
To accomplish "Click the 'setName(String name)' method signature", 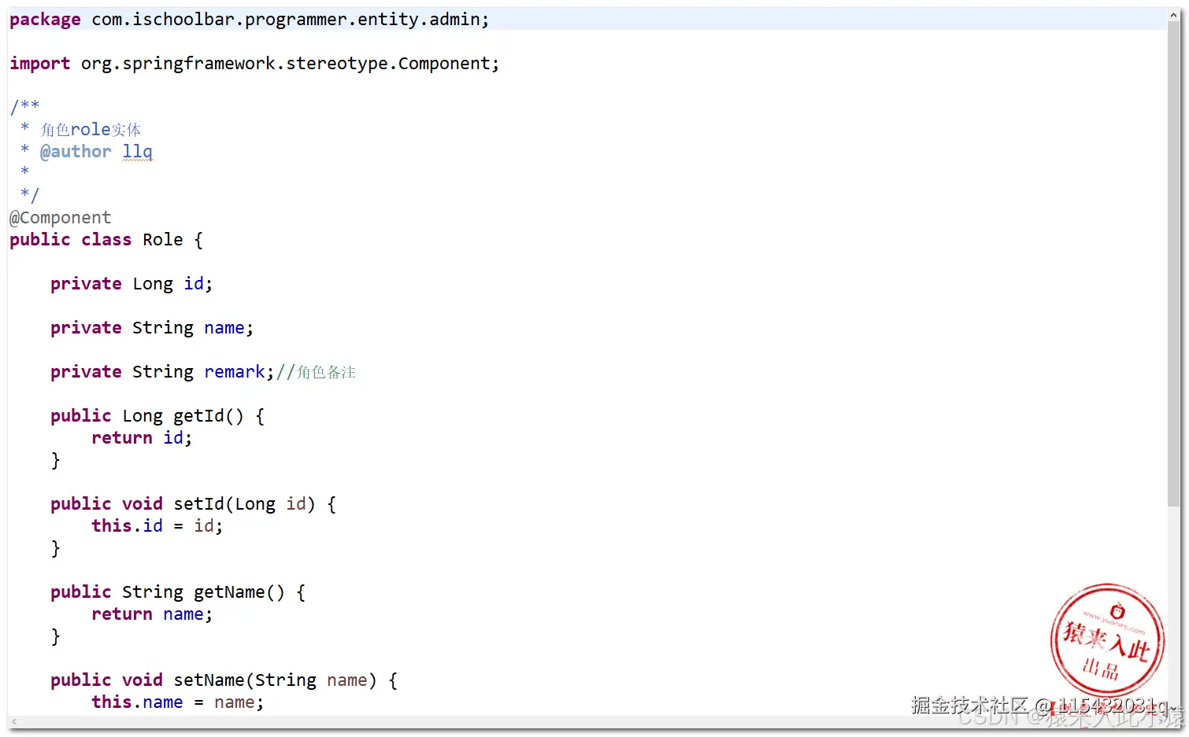I will click(275, 680).
